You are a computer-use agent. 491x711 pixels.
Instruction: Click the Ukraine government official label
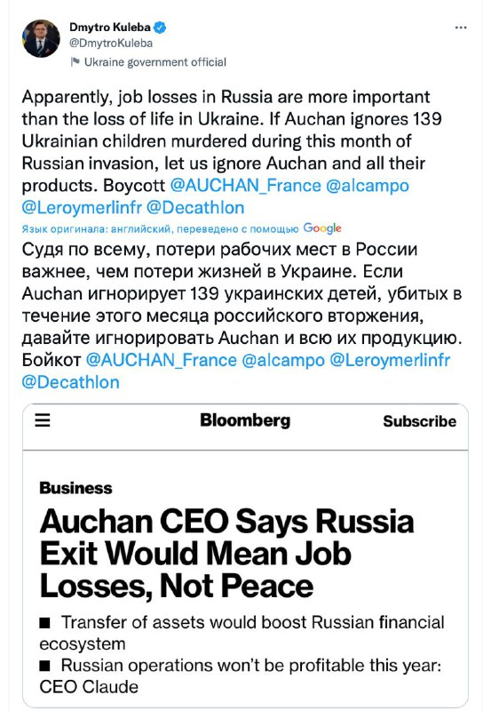pos(154,62)
